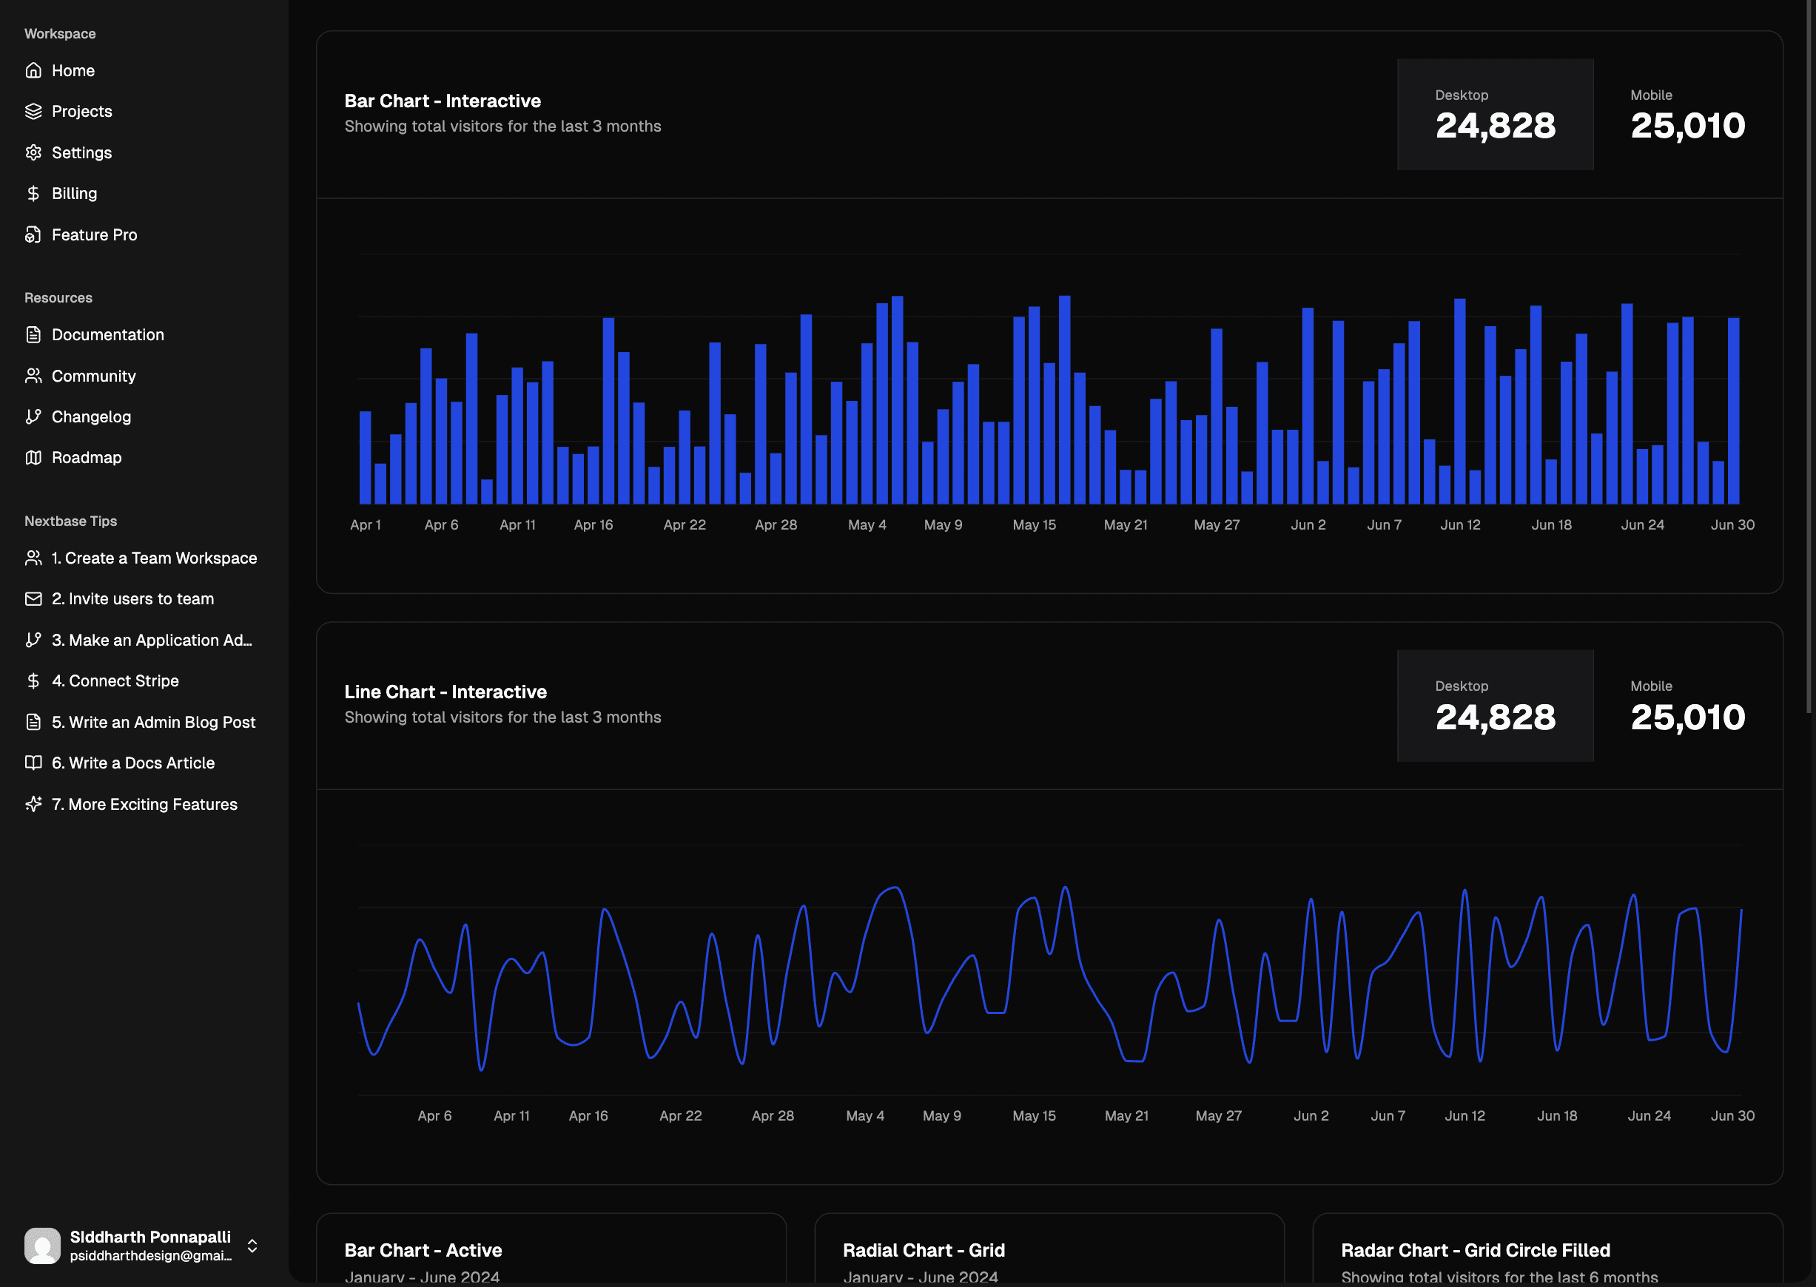Go to Settings in the sidebar
This screenshot has width=1816, height=1287.
point(144,152)
